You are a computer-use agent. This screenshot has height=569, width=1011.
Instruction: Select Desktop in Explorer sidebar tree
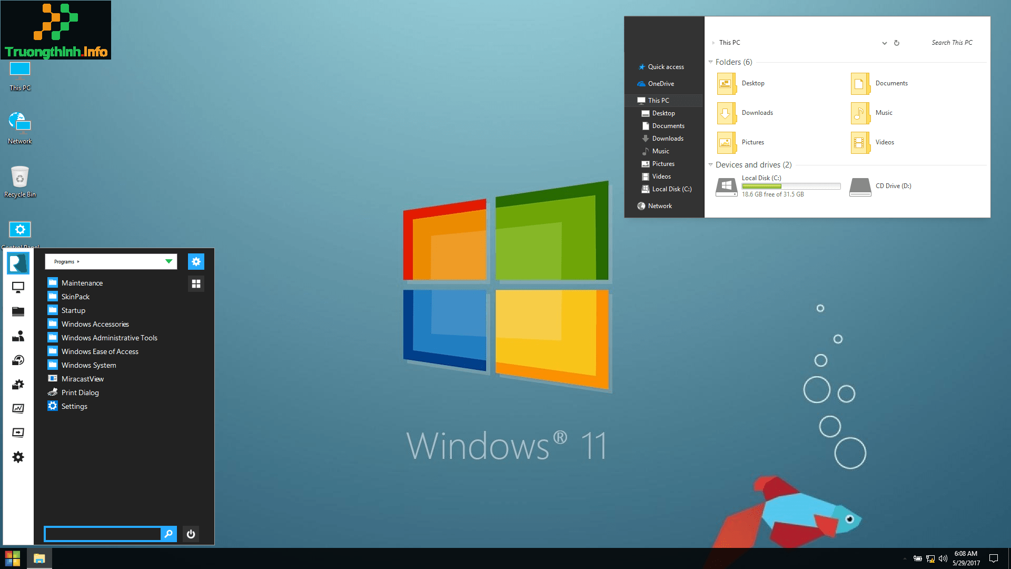(x=658, y=113)
